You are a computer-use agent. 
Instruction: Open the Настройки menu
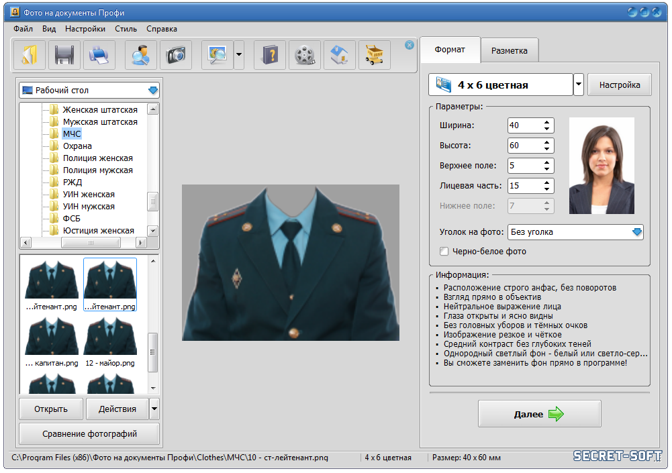(85, 29)
